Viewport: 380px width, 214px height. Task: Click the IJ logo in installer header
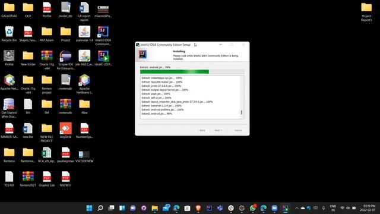[x=142, y=54]
